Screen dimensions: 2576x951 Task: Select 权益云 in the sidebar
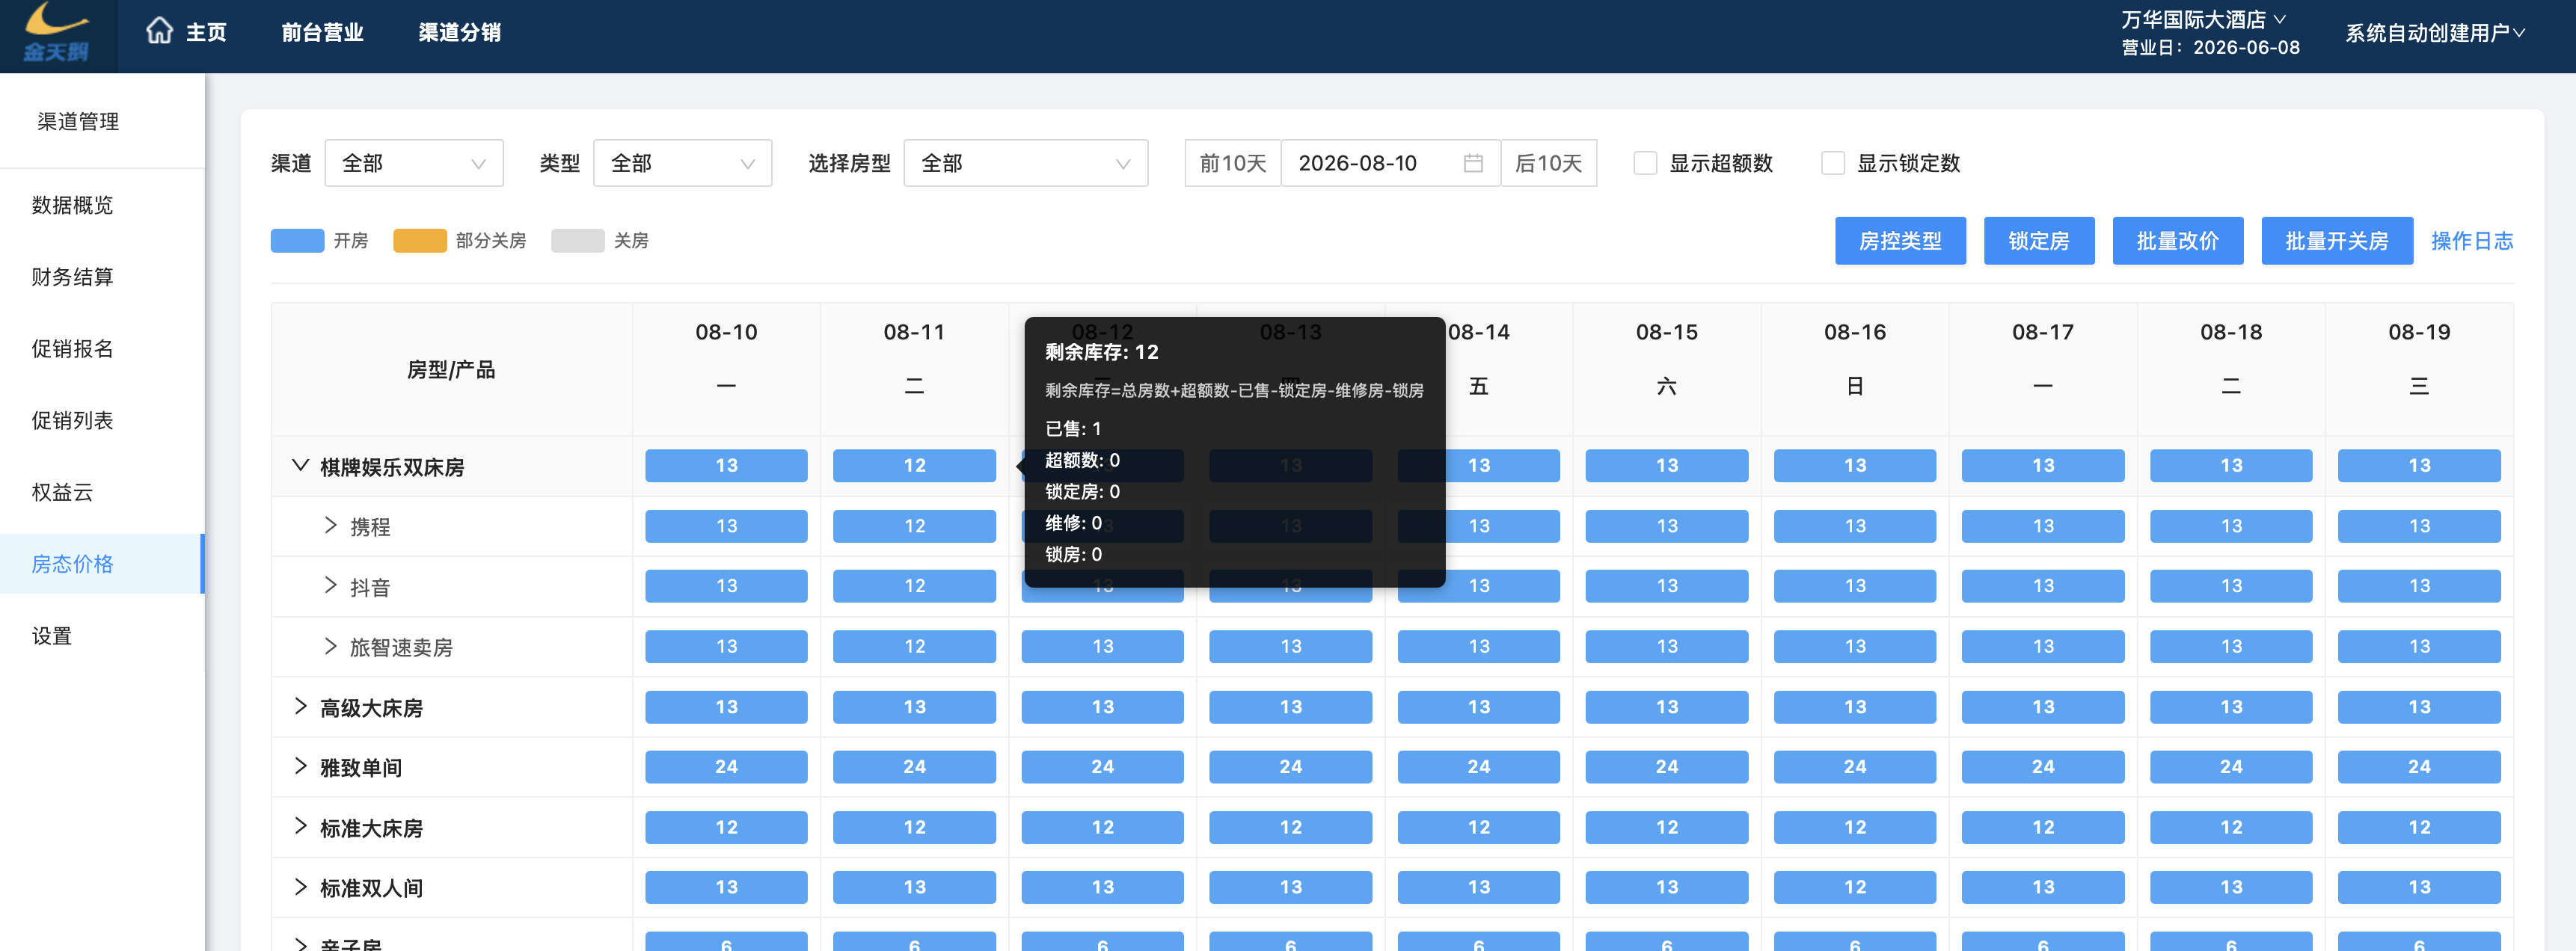click(102, 492)
